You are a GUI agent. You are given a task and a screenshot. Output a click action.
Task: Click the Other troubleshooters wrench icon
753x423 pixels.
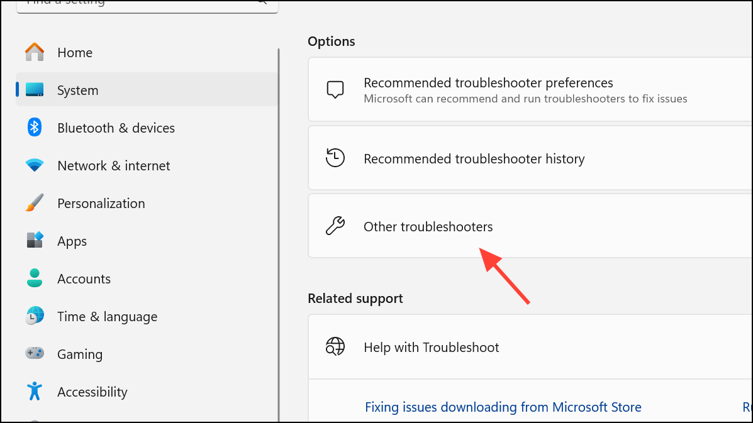[x=335, y=226]
